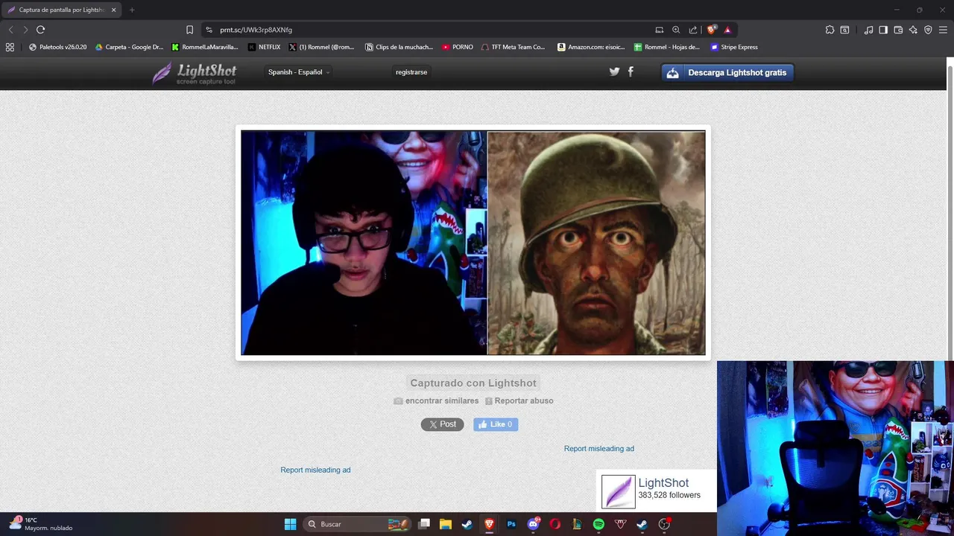Open the OBS icon on the taskbar

pos(664,524)
